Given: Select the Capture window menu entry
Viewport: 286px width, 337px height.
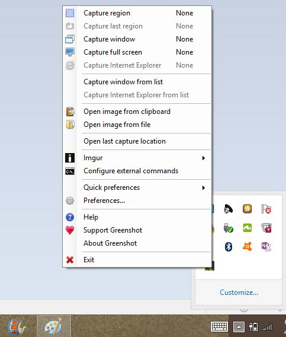Looking at the screenshot, I should 137,39.
